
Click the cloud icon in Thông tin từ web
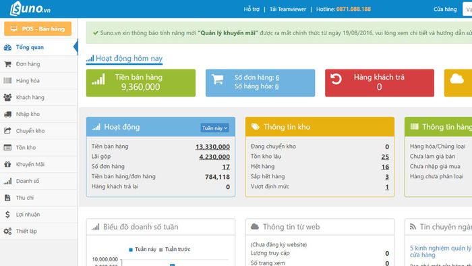tap(255, 227)
